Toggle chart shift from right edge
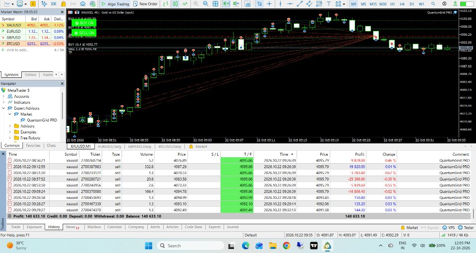Image resolution: width=476 pixels, height=253 pixels. tap(236, 3)
